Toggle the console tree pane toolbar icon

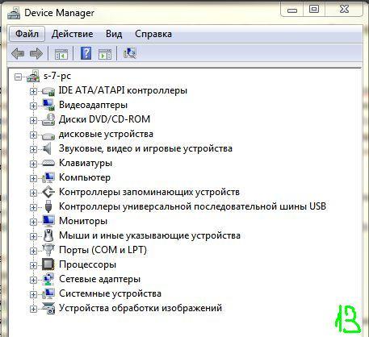tap(61, 54)
